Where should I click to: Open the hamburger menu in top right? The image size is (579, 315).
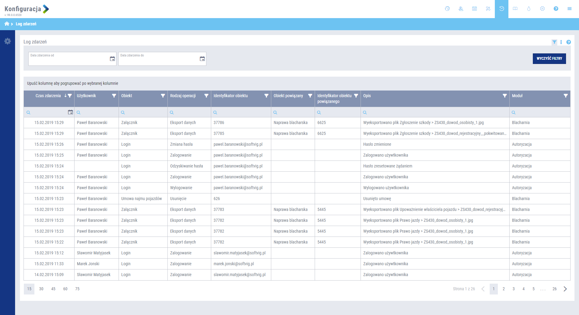tap(569, 9)
